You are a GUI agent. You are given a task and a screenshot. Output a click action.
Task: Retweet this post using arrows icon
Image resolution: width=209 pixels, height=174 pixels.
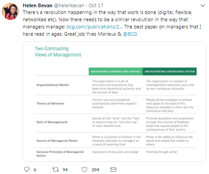click(56, 169)
